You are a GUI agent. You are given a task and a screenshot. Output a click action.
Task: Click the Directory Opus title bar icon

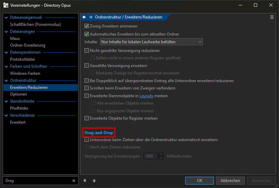(6, 5)
